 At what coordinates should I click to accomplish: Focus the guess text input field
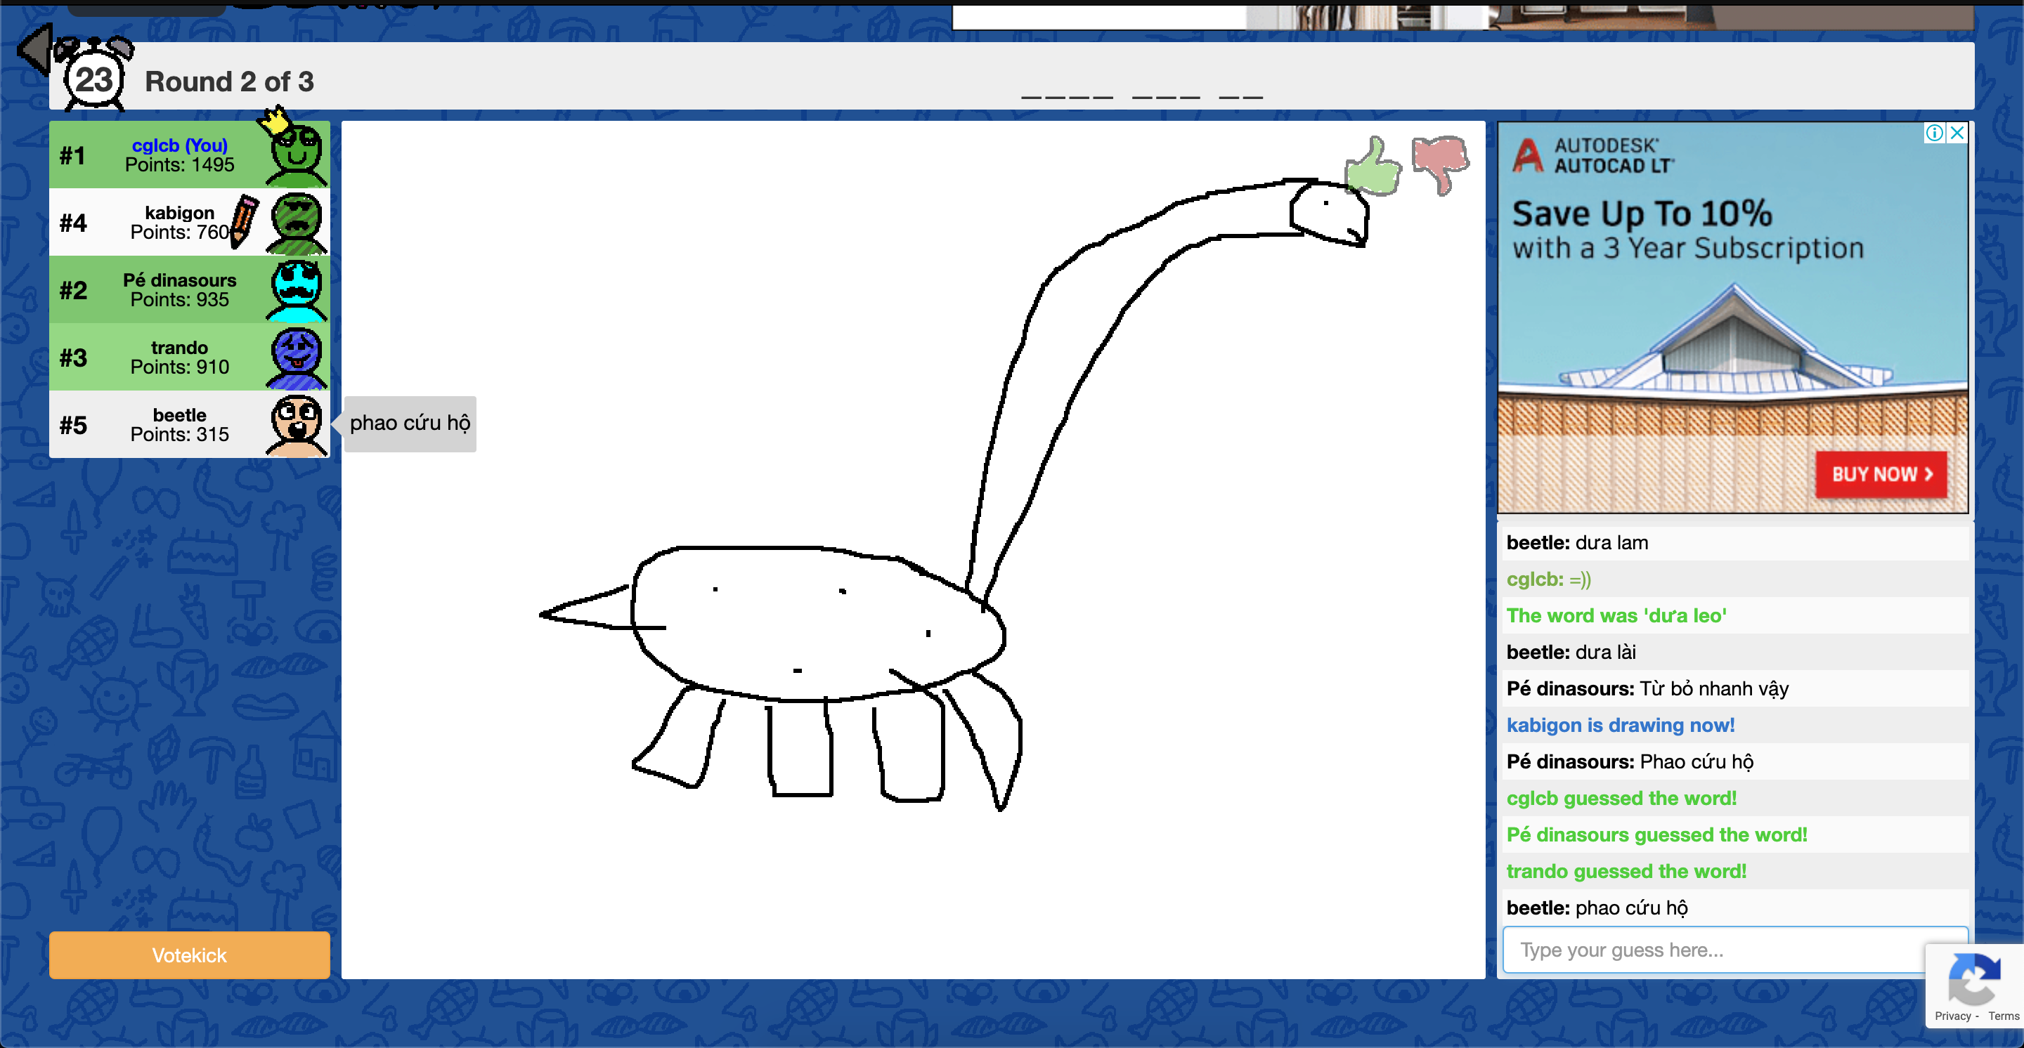pyautogui.click(x=1713, y=950)
